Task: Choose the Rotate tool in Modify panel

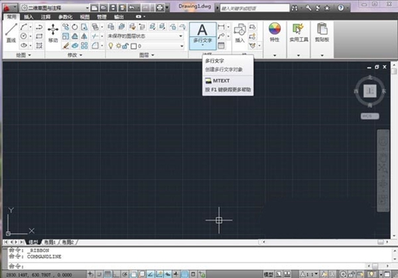Action: click(x=75, y=27)
